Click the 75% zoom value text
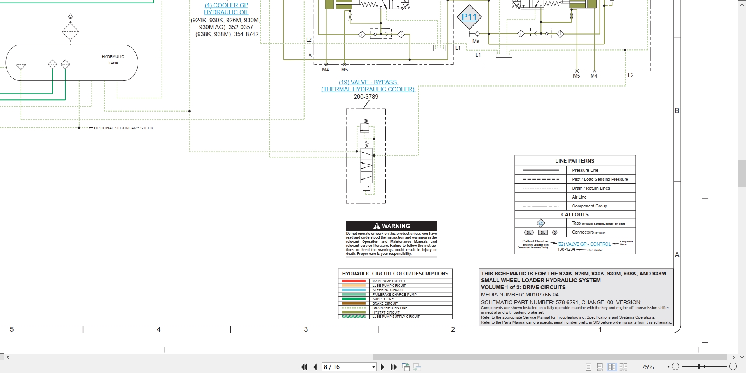Image resolution: width=746 pixels, height=373 pixels. (648, 367)
